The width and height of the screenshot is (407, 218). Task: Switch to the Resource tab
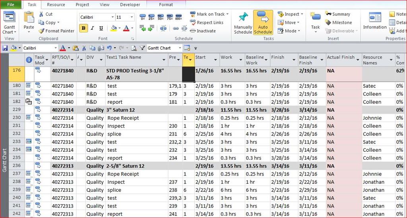click(56, 4)
